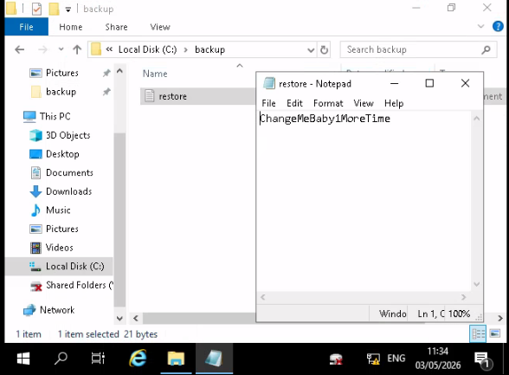Sort by the Name column header

coord(155,74)
